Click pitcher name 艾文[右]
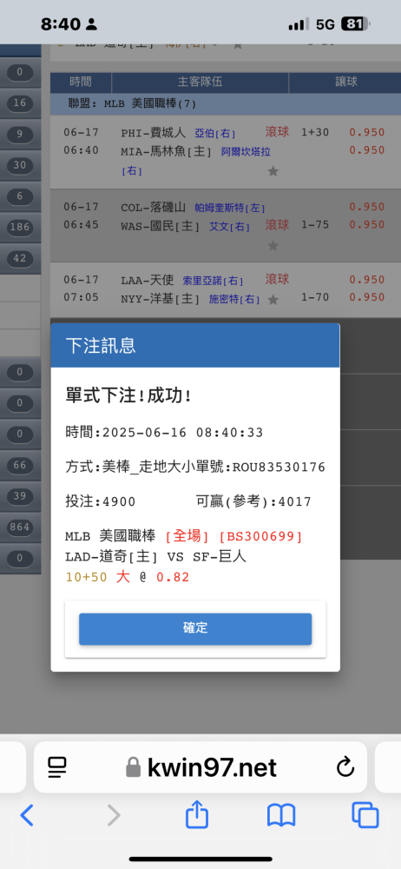The height and width of the screenshot is (869, 401). pyautogui.click(x=229, y=227)
